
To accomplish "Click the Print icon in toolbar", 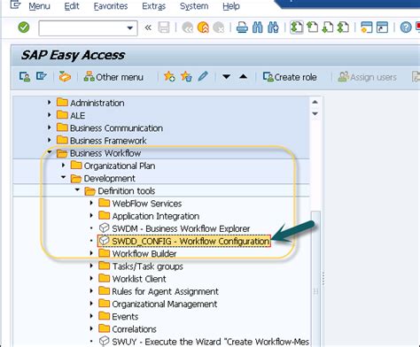I will point(242,27).
